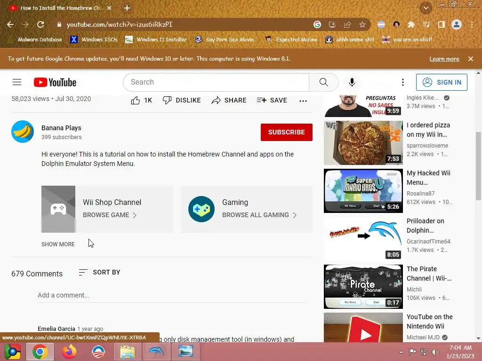Open the Malware Database bookmark
482x361 pixels.
click(36, 39)
